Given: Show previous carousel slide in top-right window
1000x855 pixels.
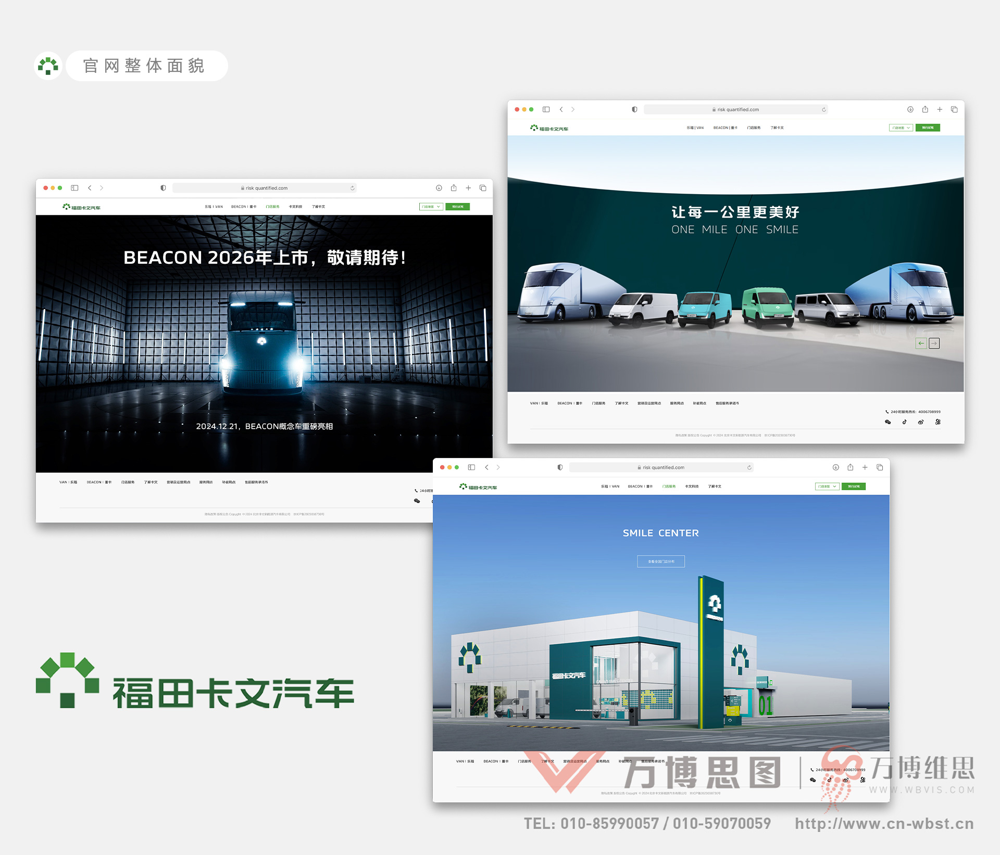Looking at the screenshot, I should pyautogui.click(x=921, y=343).
